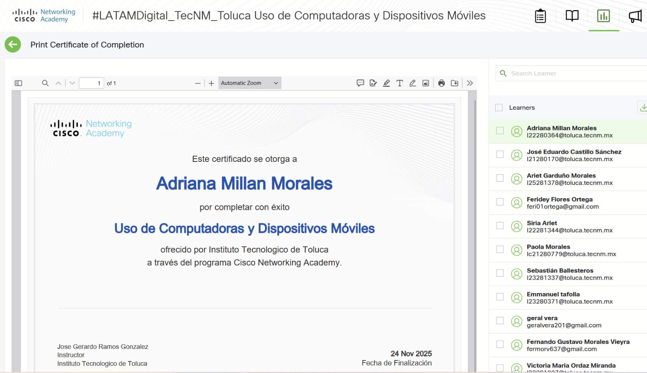Select the Learners select-all checkbox
The image size is (647, 373).
(499, 108)
